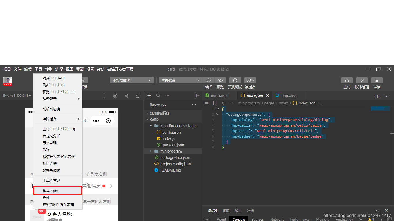Click the simulator capsule three-dots menu

tap(96, 121)
